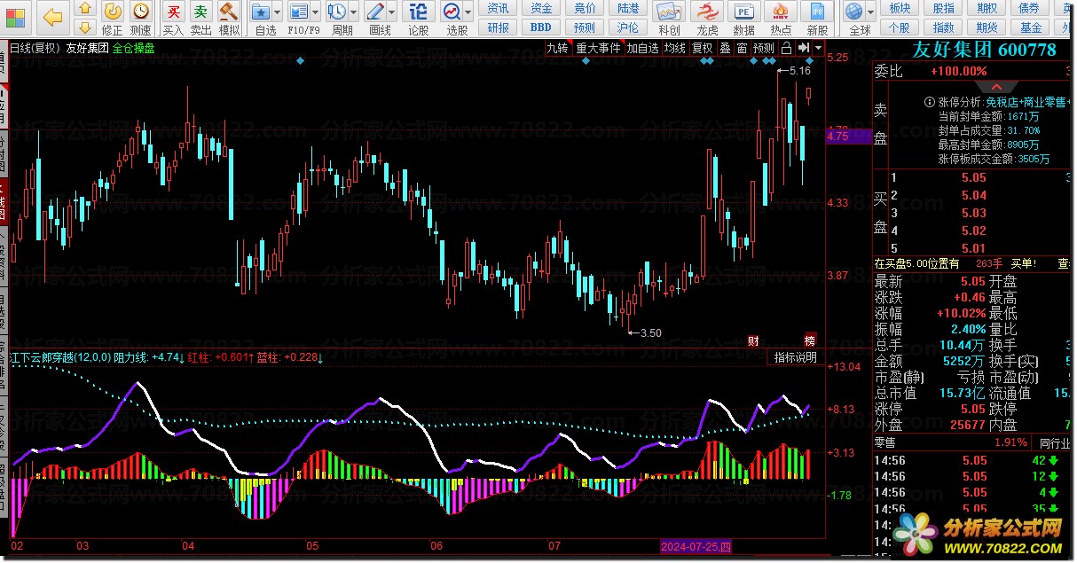Open the 修正 correction tool
This screenshot has width=1077, height=563.
click(113, 18)
